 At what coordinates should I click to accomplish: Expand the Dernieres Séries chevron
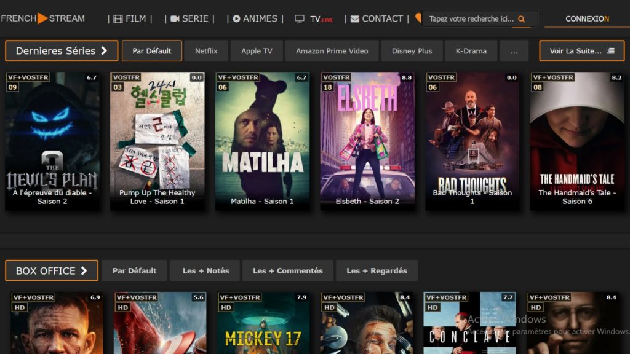[104, 51]
